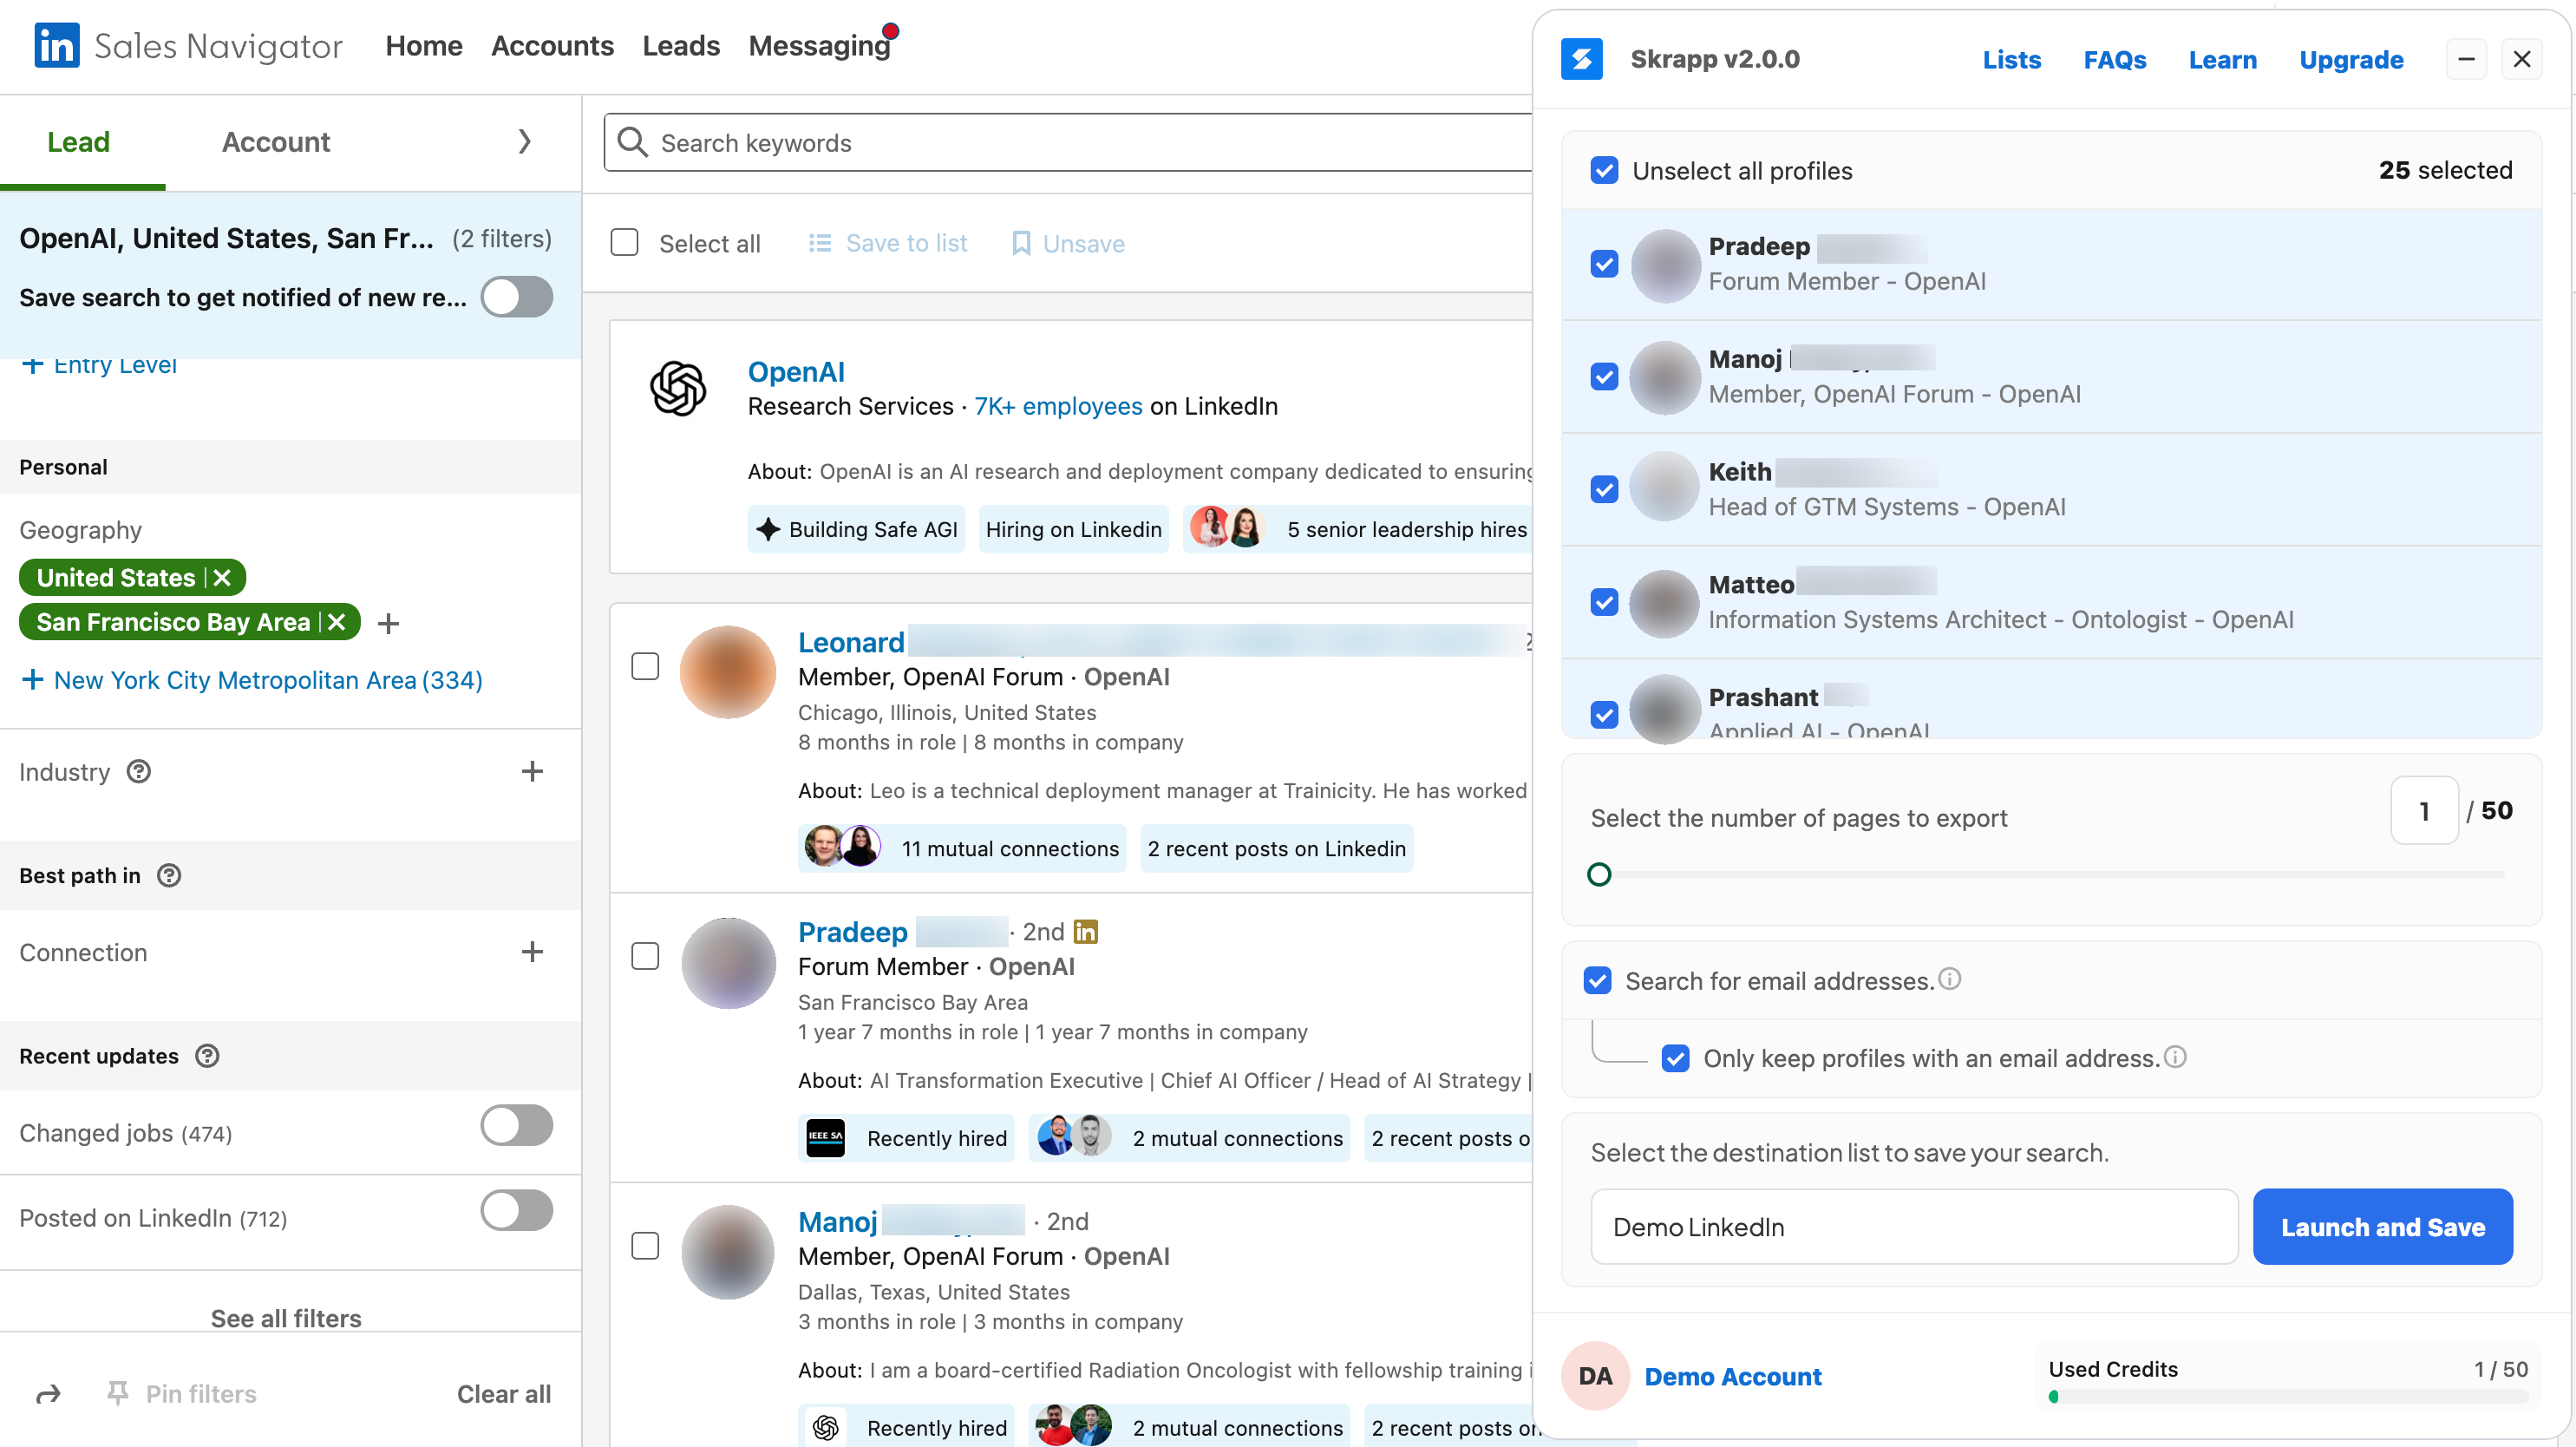
Task: Click the search magnifier icon
Action: click(x=632, y=142)
